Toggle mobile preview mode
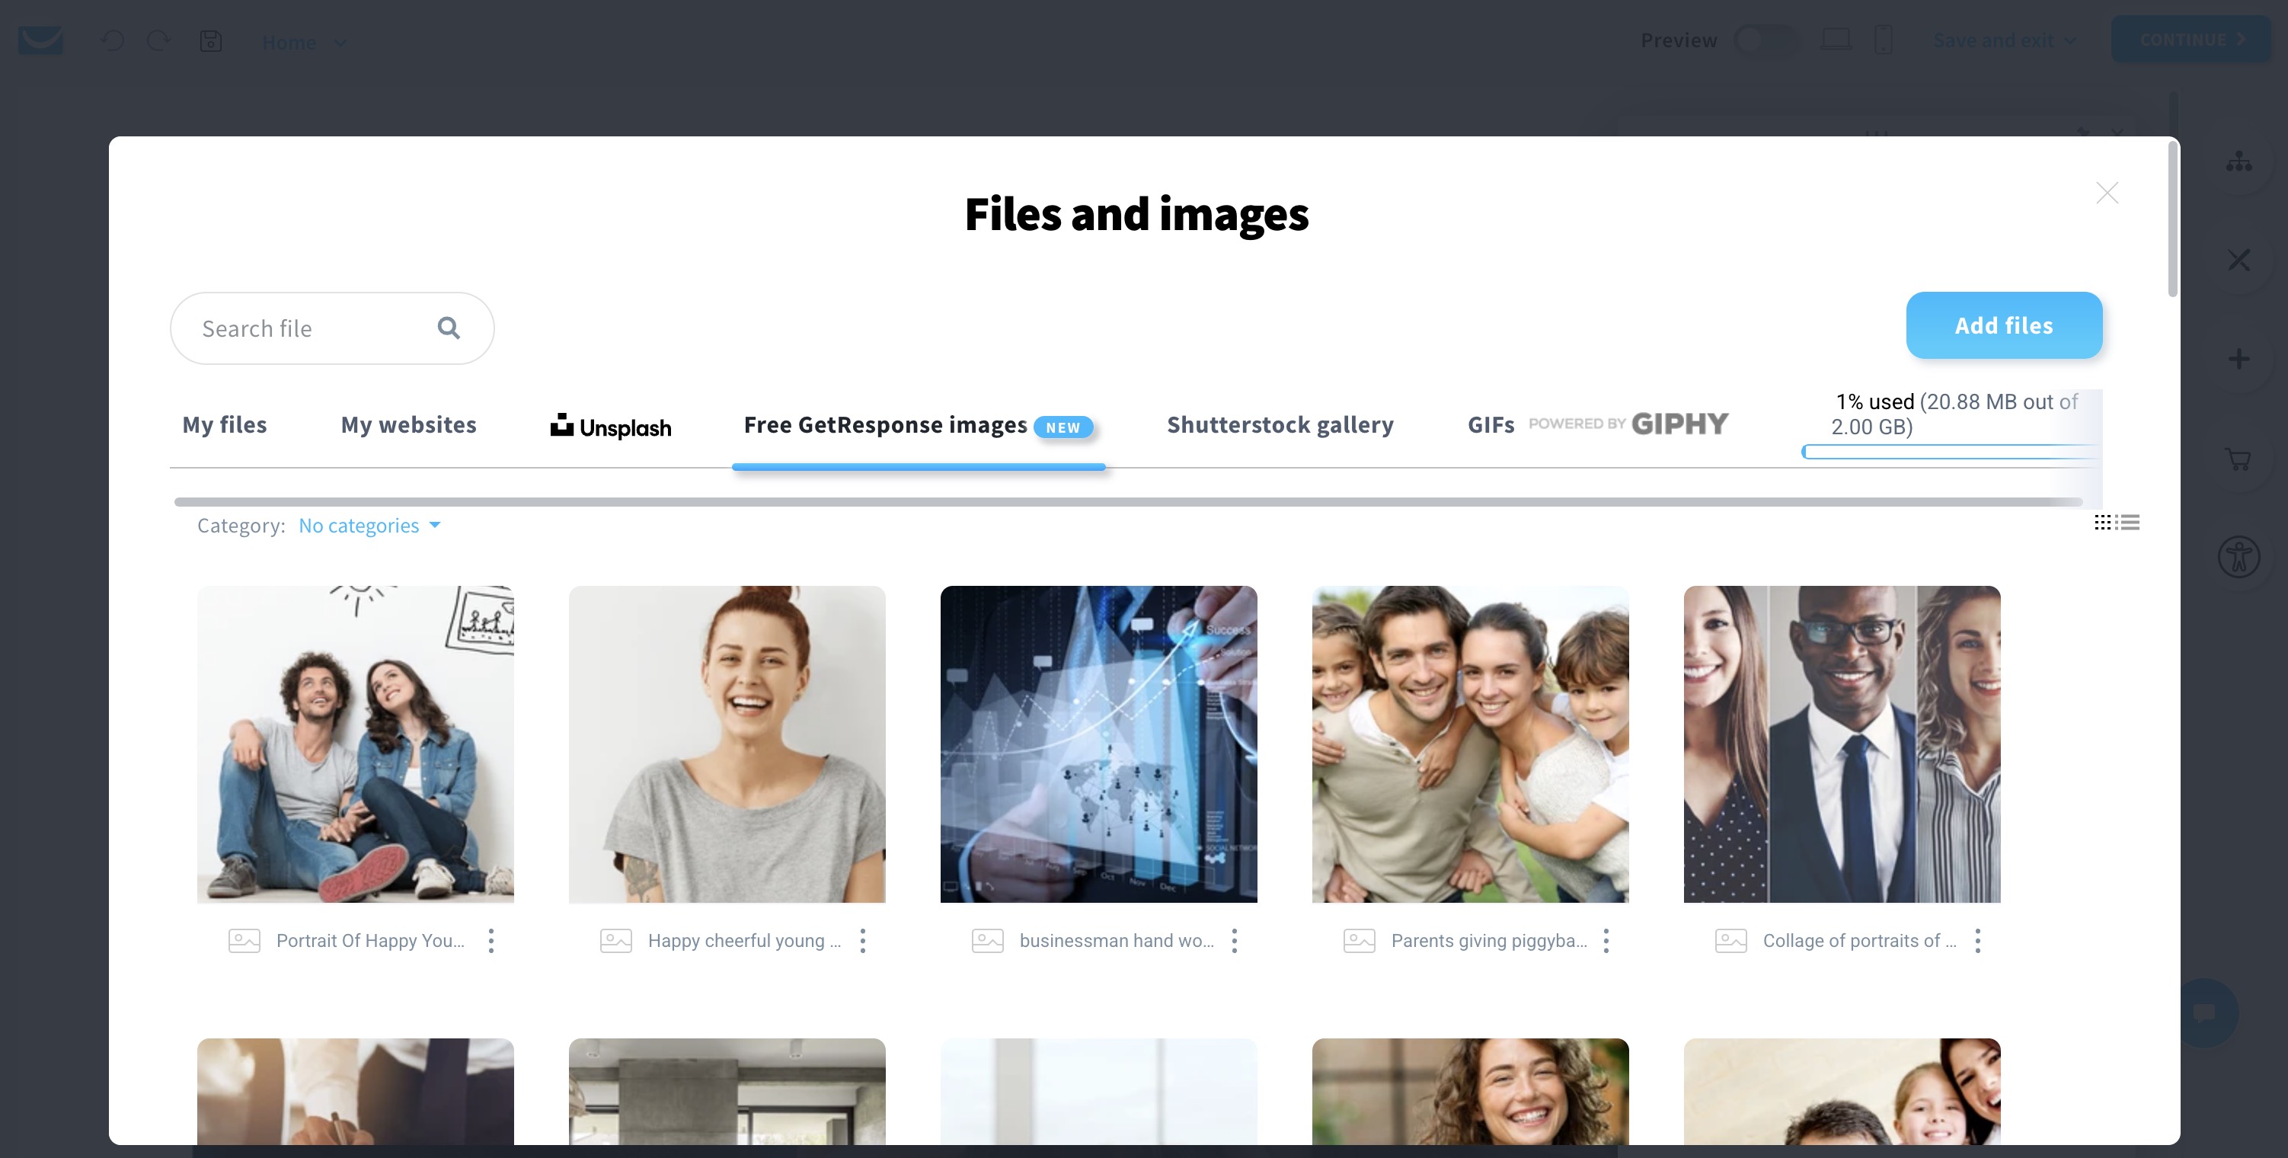2288x1158 pixels. click(1884, 40)
